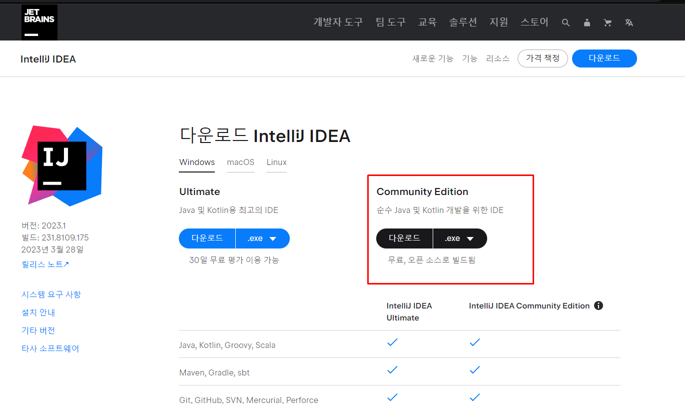Click the blue 다운로드 button in header
This screenshot has height=404, width=685.
pos(605,58)
